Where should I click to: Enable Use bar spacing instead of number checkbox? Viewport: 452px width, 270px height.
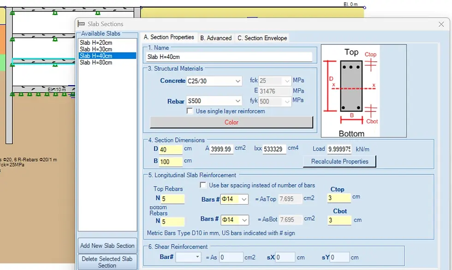(203, 185)
